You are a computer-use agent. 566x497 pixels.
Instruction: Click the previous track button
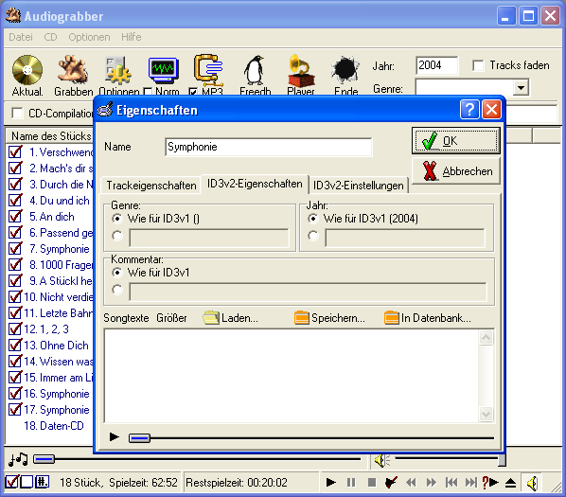point(451,482)
